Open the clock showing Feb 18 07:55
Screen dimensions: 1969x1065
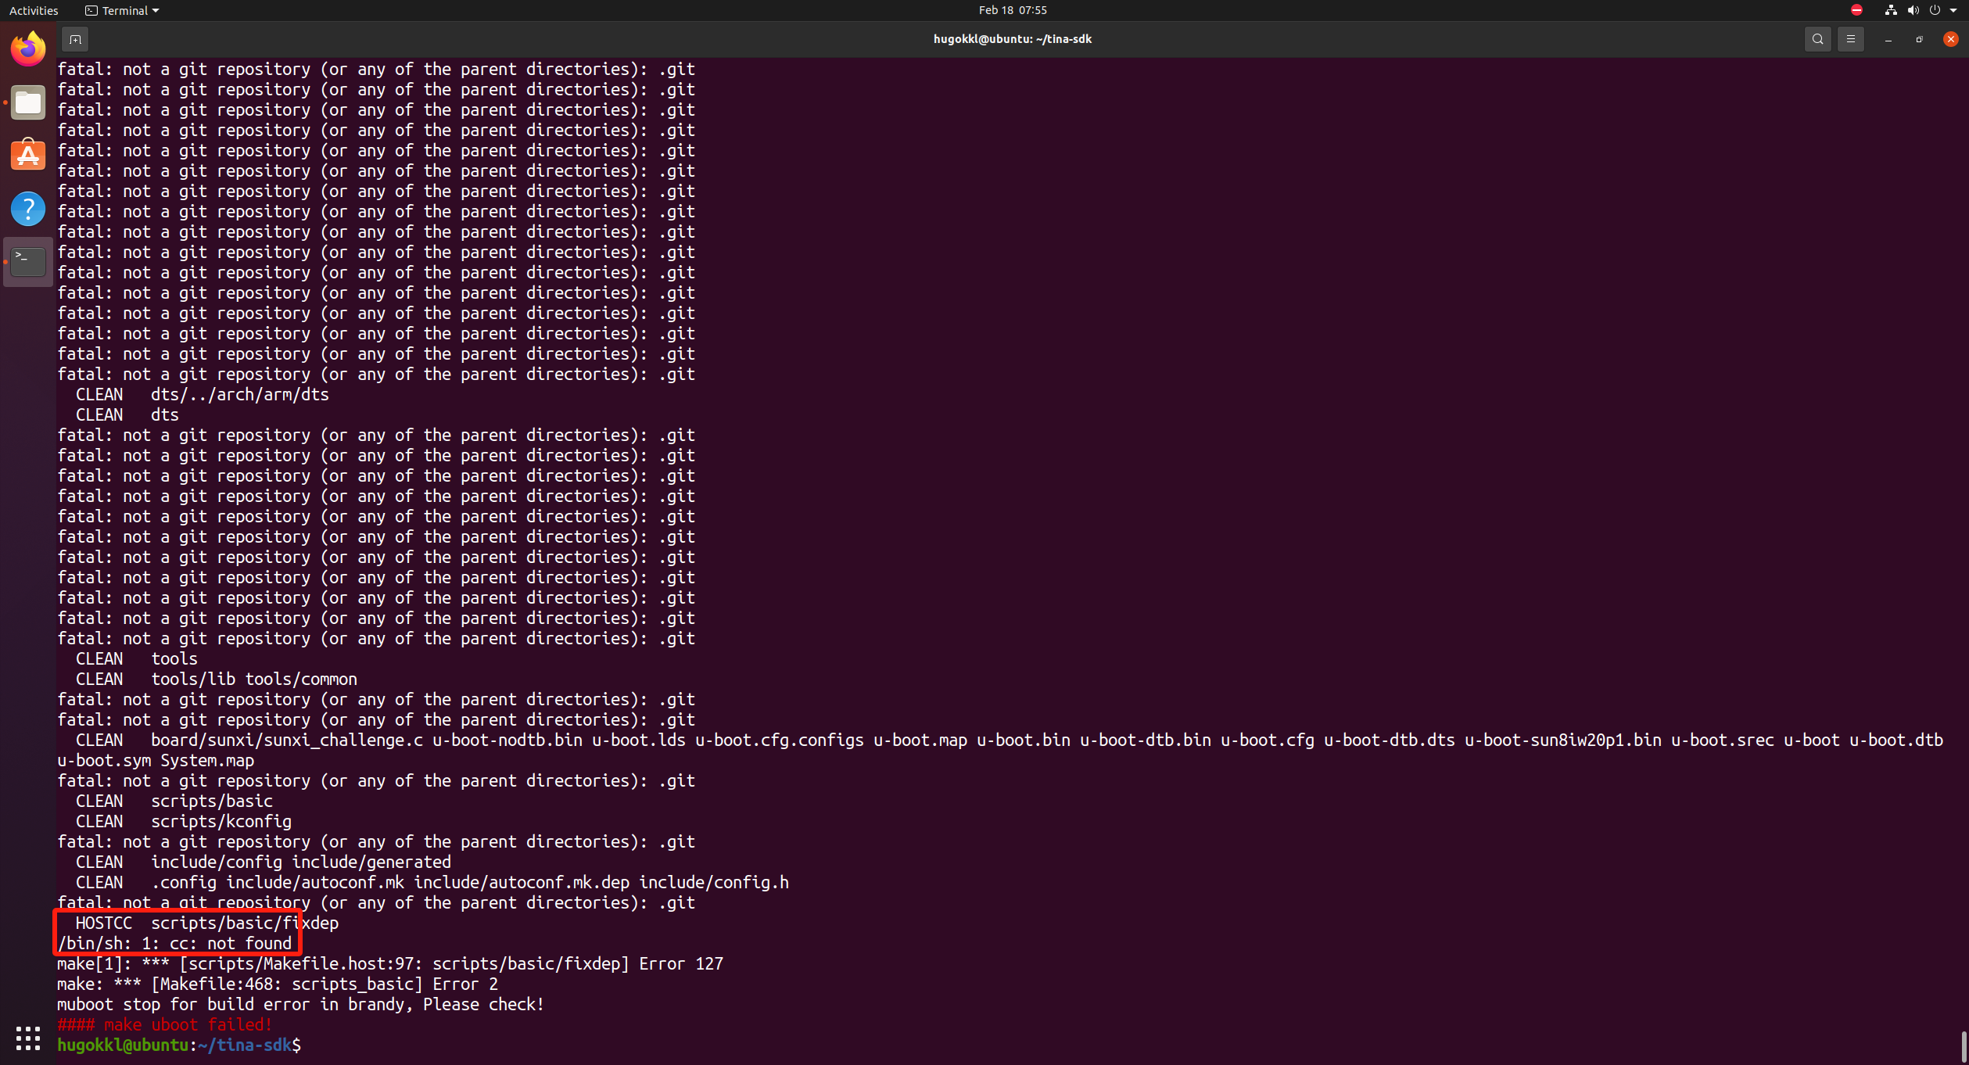pos(1012,10)
